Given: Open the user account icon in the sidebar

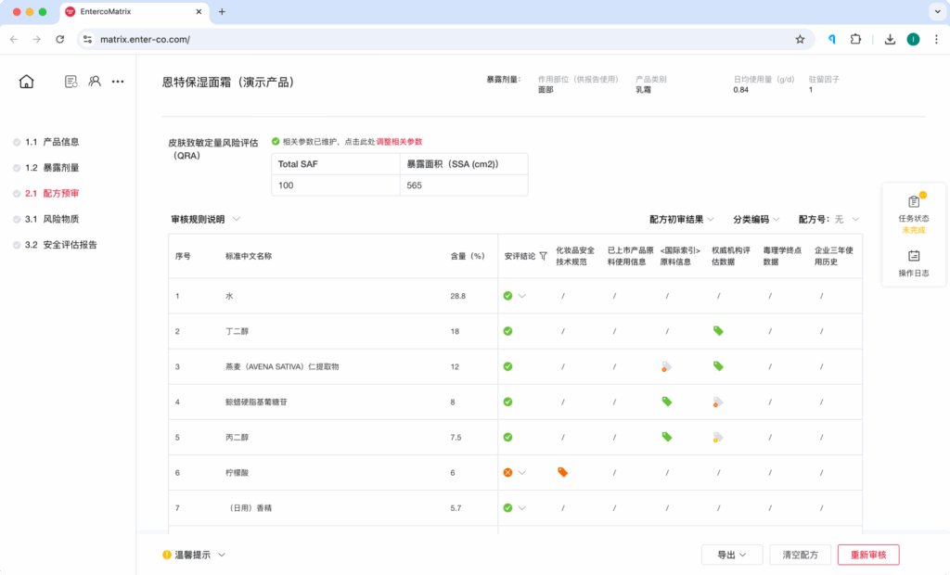Looking at the screenshot, I should point(95,82).
